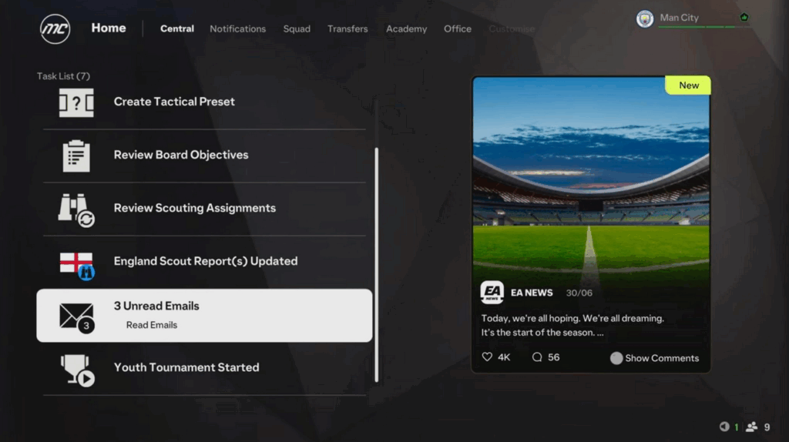
Task: Click the speaker icon in bottom corner
Action: pos(724,427)
